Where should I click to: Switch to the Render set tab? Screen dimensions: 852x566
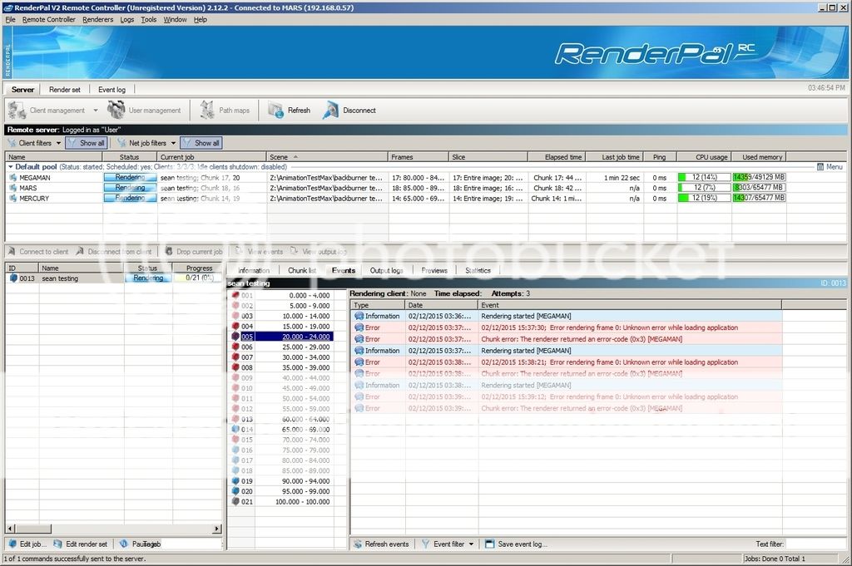tap(65, 90)
